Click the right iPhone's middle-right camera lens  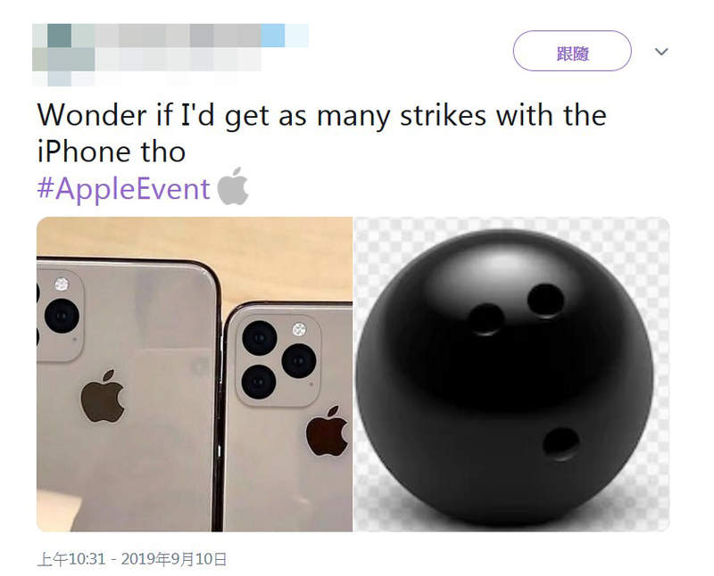click(x=299, y=361)
